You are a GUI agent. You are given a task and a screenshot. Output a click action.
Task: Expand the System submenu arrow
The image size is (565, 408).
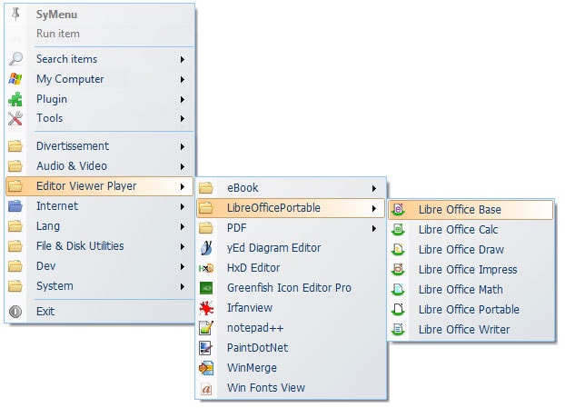(183, 286)
